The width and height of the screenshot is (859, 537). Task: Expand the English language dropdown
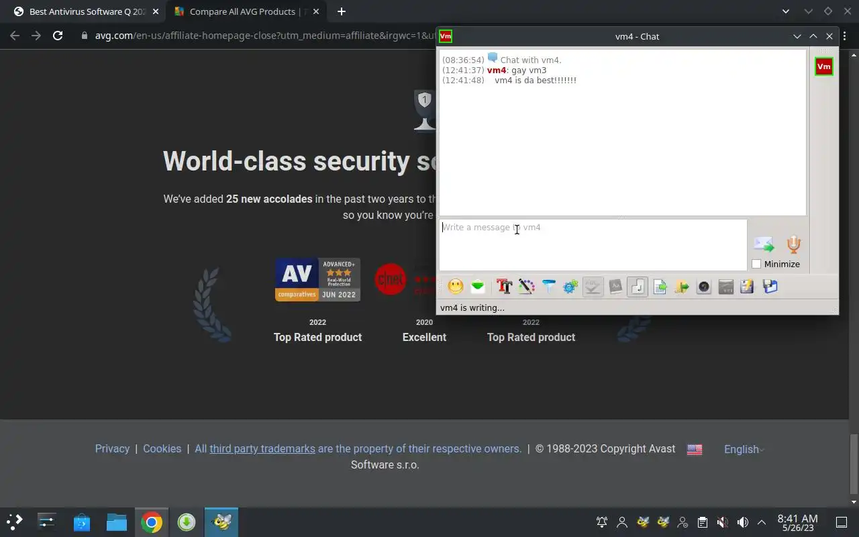pyautogui.click(x=744, y=450)
